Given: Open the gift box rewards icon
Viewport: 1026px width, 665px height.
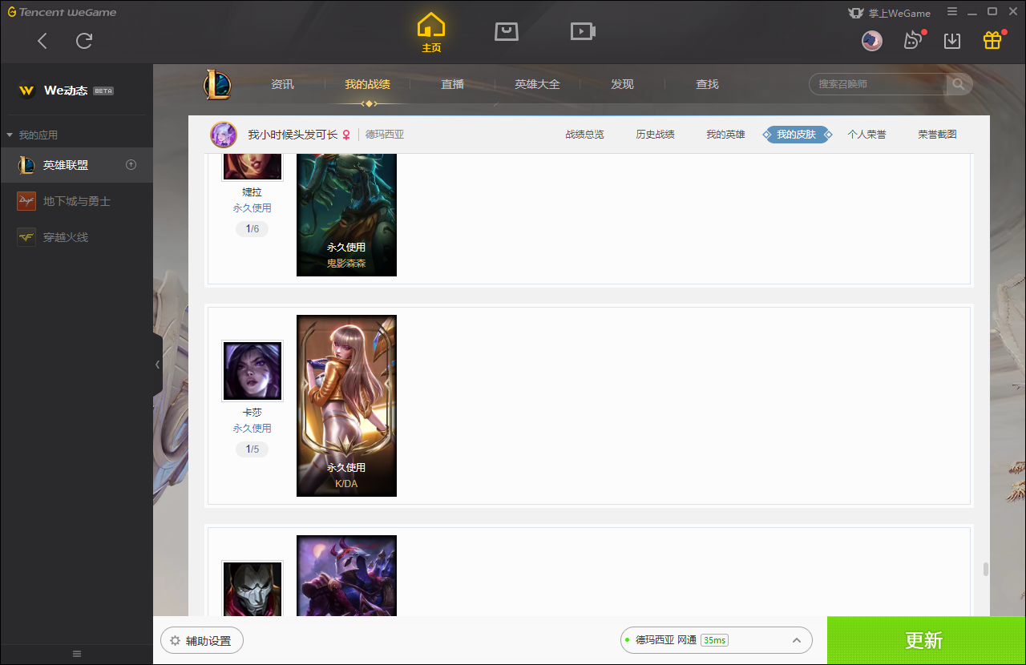Looking at the screenshot, I should coord(992,40).
